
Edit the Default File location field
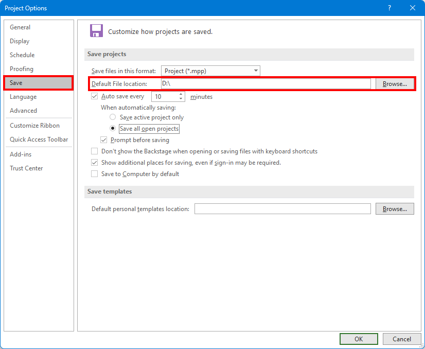(232, 83)
